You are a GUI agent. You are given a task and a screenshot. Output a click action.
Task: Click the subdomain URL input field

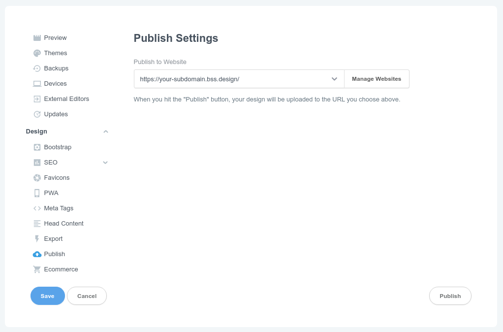221,79
